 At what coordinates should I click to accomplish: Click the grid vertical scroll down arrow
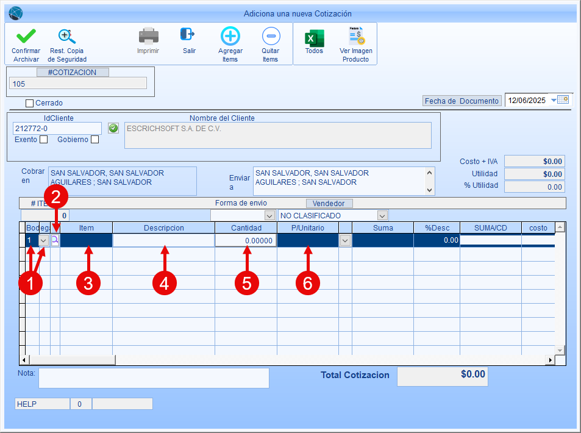(x=560, y=350)
